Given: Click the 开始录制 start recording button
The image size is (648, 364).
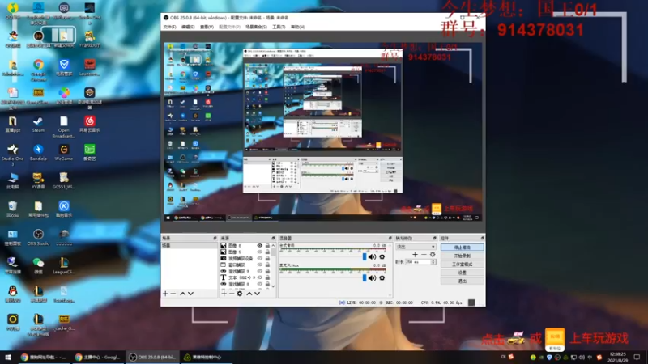Looking at the screenshot, I should [x=462, y=256].
